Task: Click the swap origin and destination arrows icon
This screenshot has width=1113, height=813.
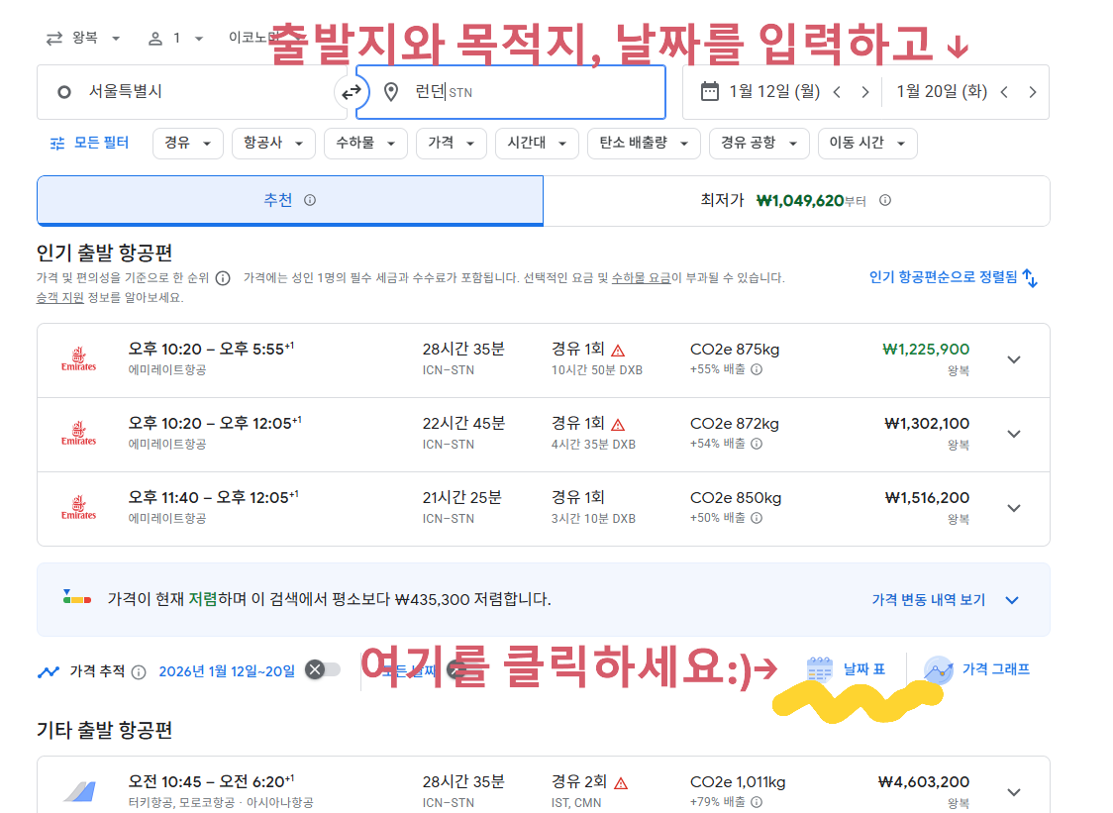Action: [x=352, y=91]
